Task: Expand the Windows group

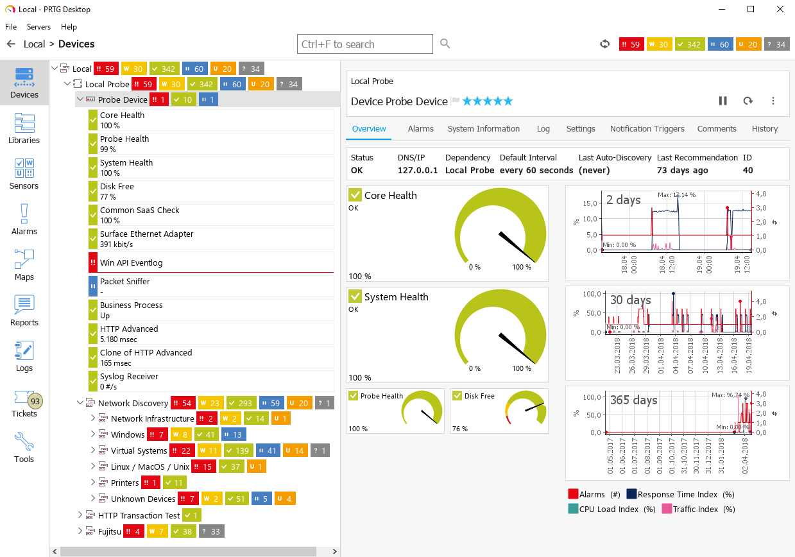Action: [93, 434]
